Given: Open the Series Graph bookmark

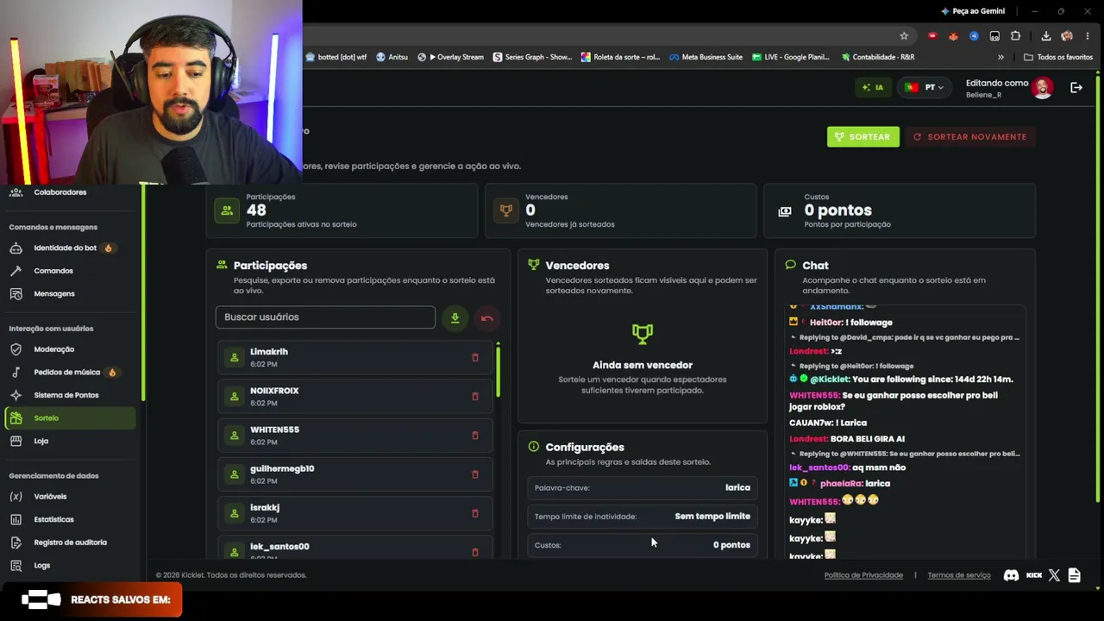Looking at the screenshot, I should (532, 57).
